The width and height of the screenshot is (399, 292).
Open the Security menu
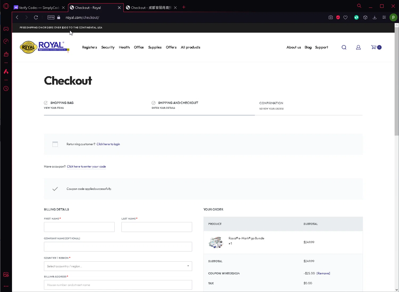point(108,47)
